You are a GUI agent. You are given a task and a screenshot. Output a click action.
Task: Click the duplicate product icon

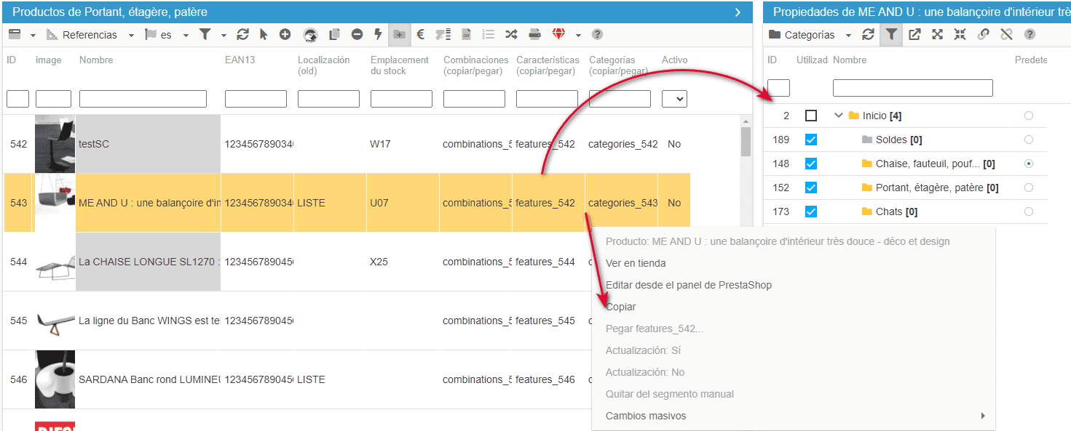coord(335,34)
